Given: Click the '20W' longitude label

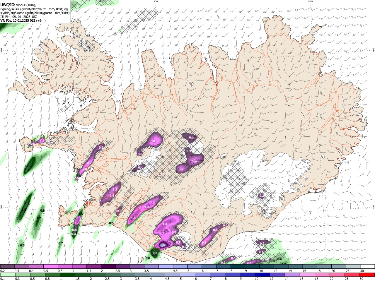Looking at the screenshot, I should pos(156,1).
